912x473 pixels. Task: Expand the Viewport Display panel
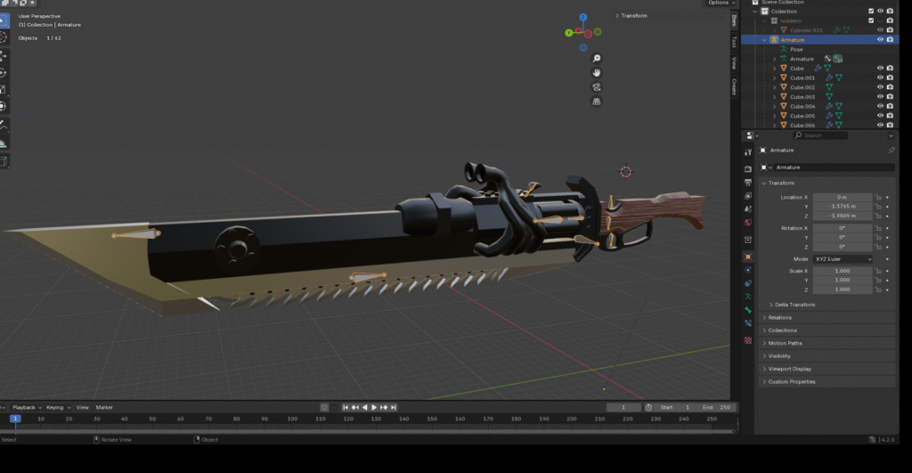tap(789, 369)
